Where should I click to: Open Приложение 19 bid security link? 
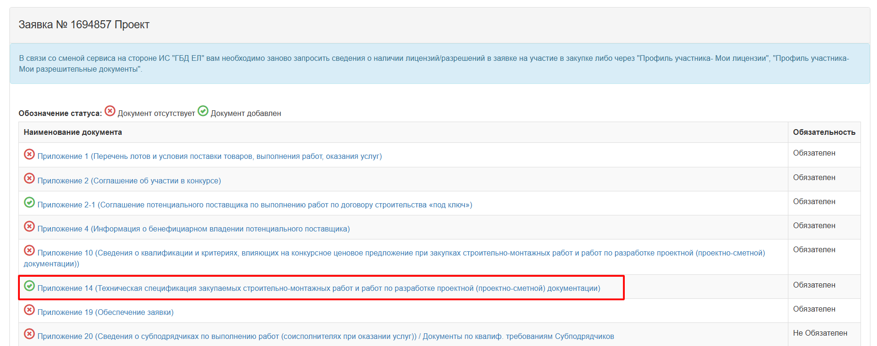105,313
